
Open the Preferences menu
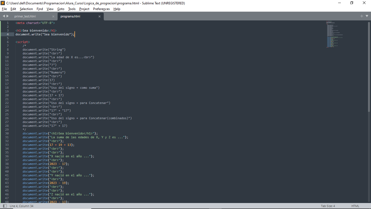(101, 9)
